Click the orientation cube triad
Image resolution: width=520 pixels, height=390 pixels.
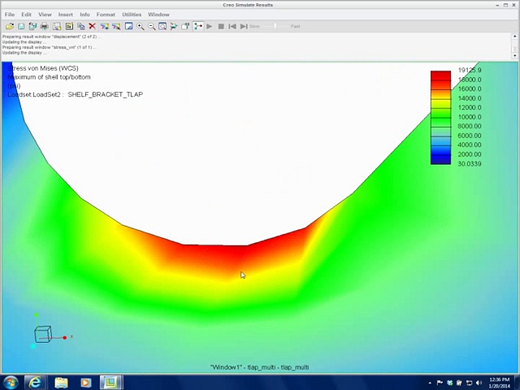tap(43, 334)
